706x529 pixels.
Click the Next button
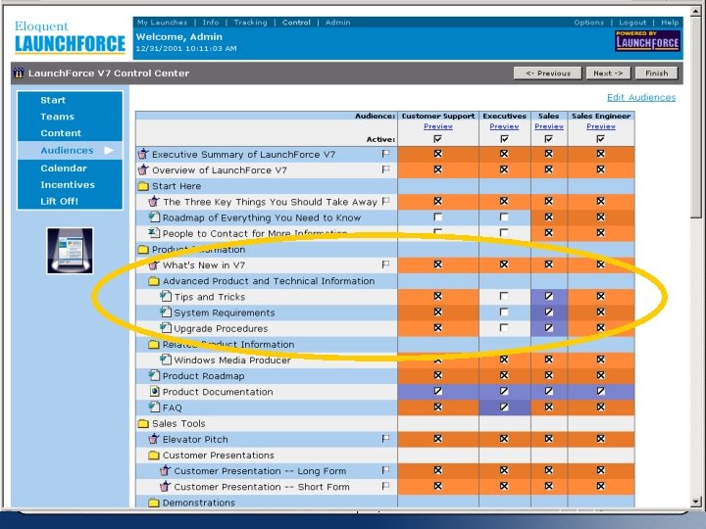608,72
